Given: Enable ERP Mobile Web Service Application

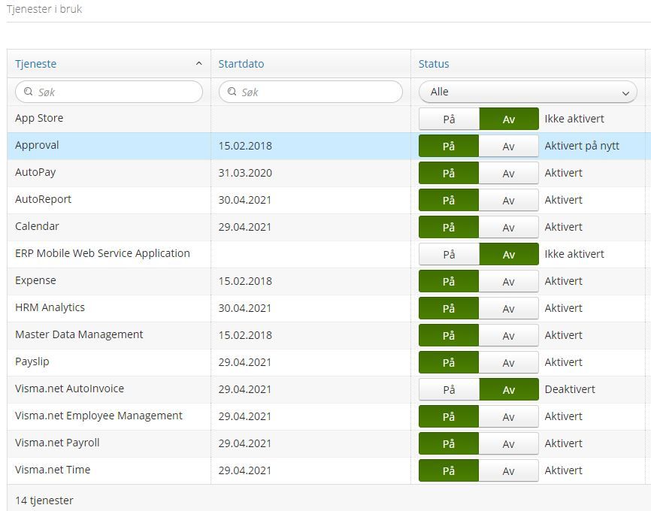Looking at the screenshot, I should point(449,255).
